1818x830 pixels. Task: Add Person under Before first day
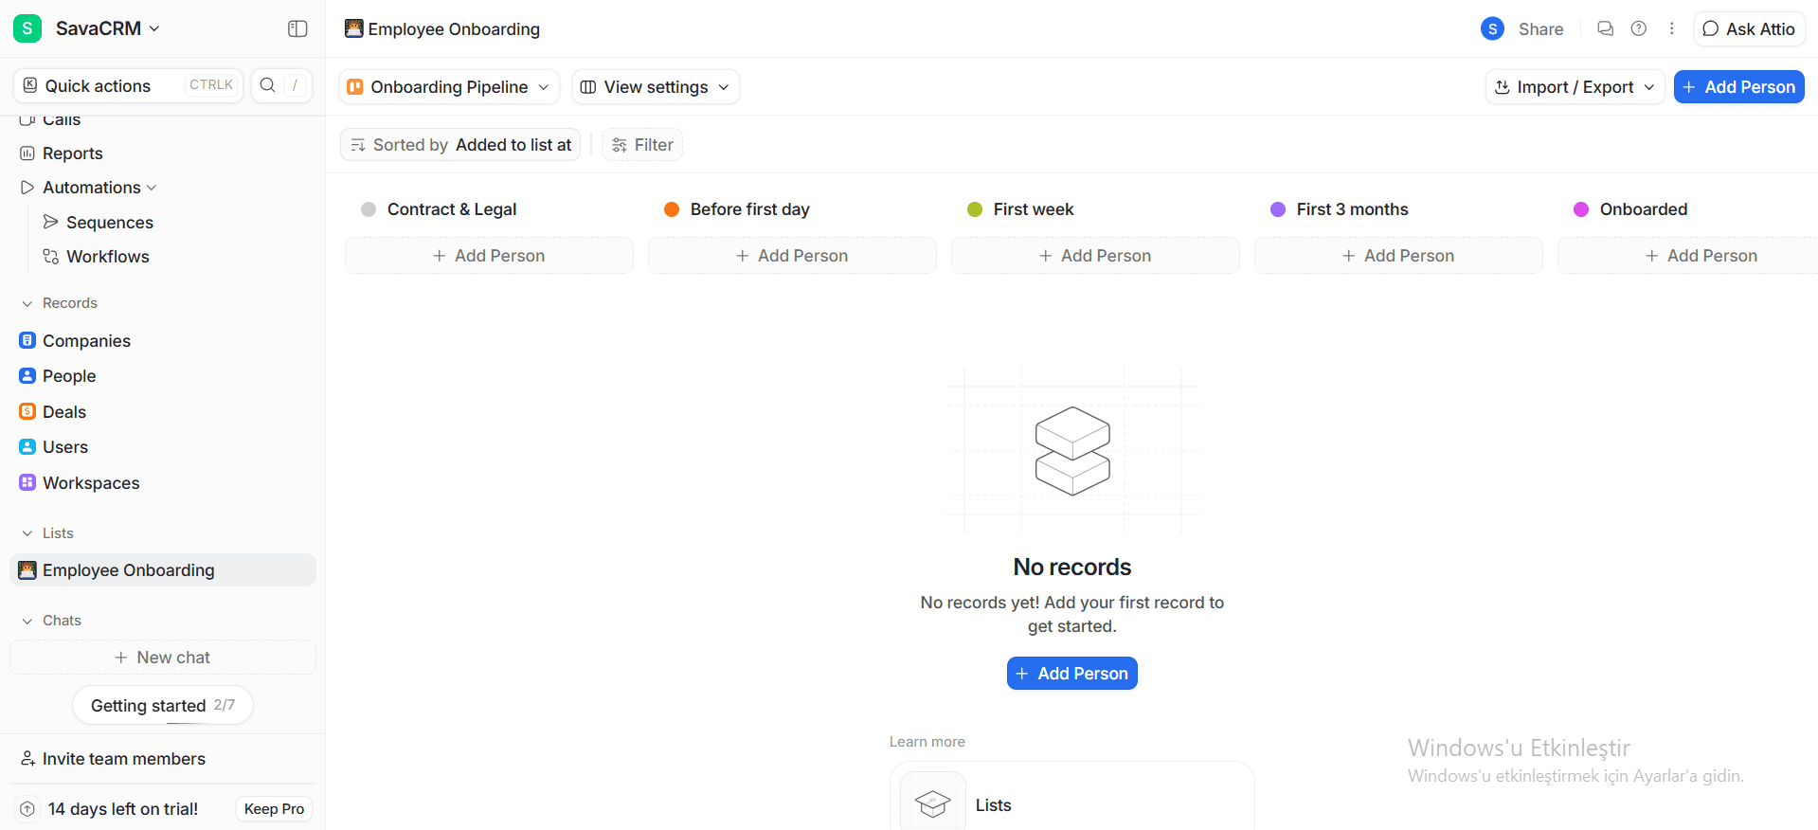pyautogui.click(x=792, y=256)
